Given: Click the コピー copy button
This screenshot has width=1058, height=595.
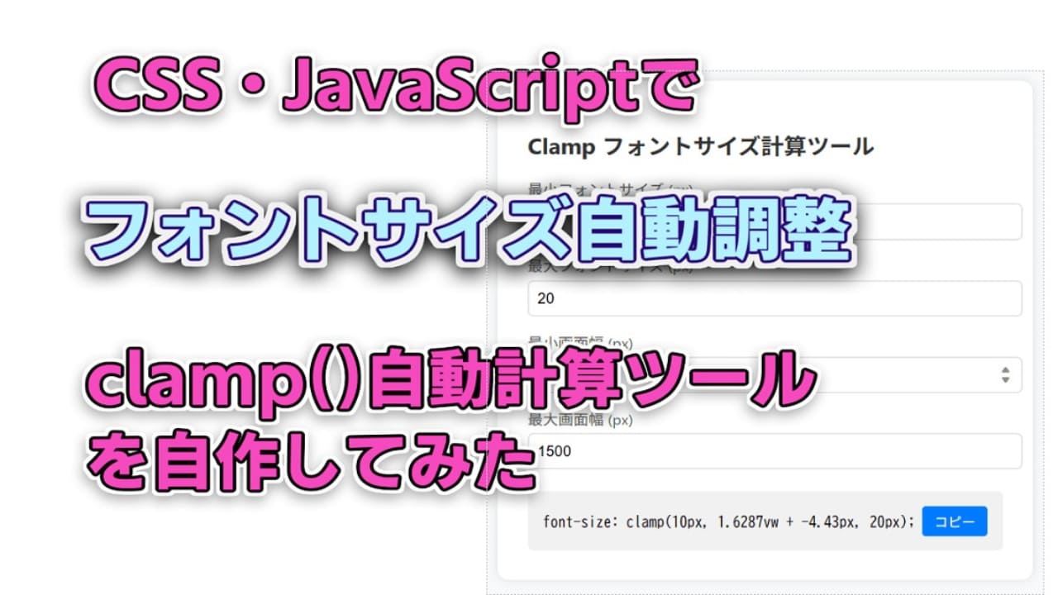Looking at the screenshot, I should [954, 521].
